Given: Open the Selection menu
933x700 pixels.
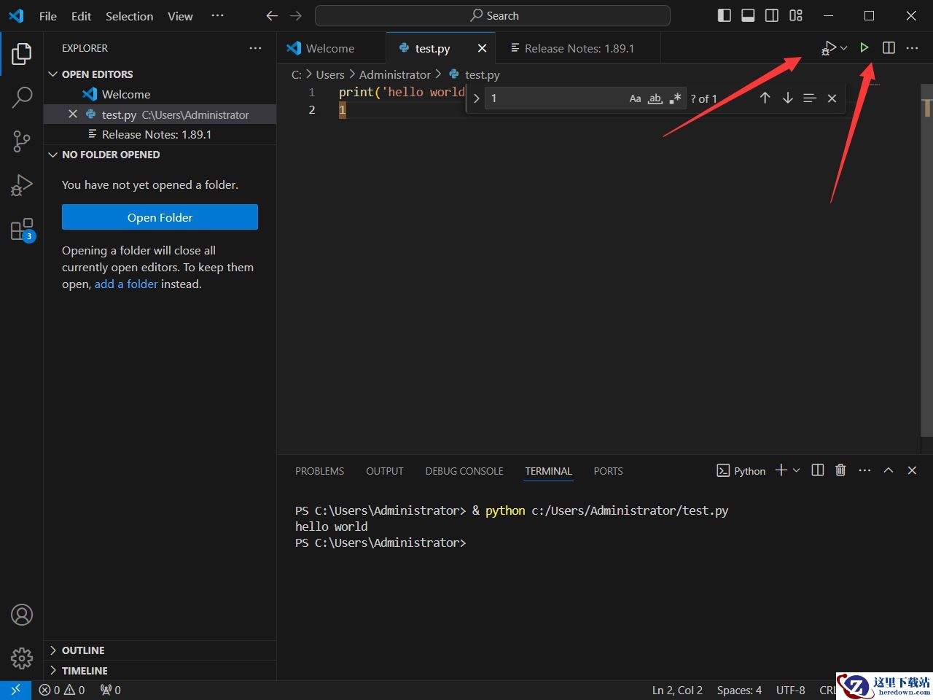Looking at the screenshot, I should 129,16.
